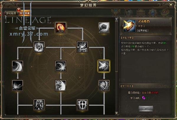Pick the round spinning shield skill icon
Screen dimensions: 177x120
(x=104, y=86)
